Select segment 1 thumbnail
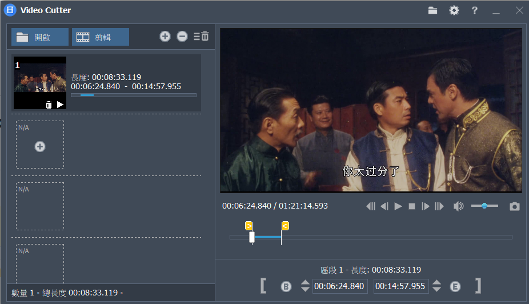The image size is (529, 304). pyautogui.click(x=40, y=83)
